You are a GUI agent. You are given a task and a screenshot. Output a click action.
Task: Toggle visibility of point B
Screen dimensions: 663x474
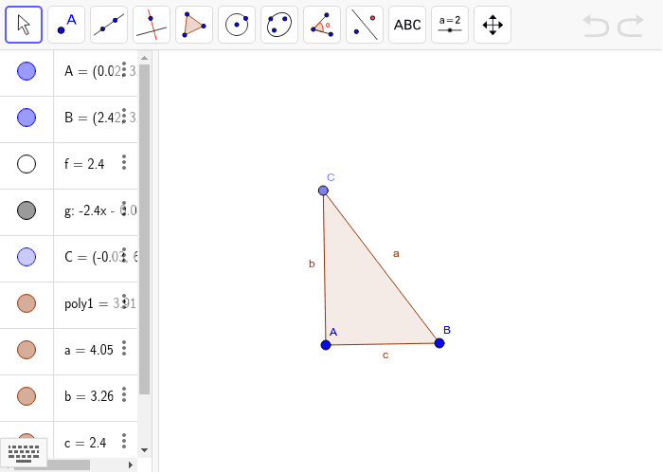(x=27, y=118)
